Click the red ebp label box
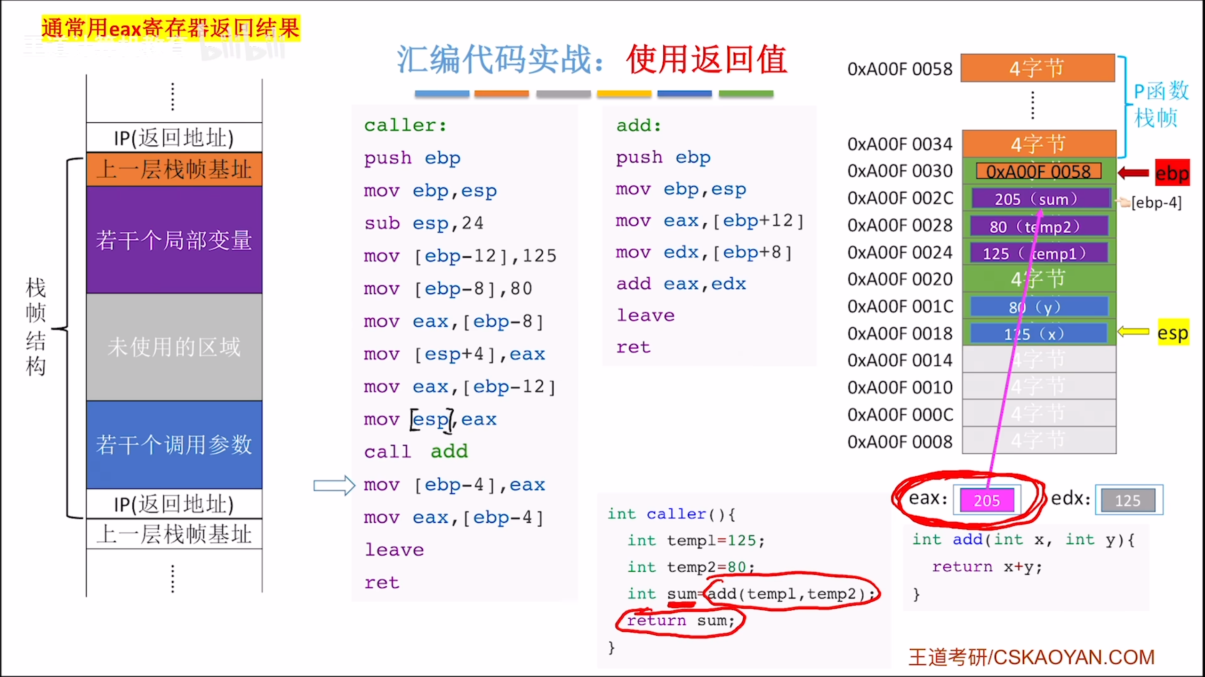Image resolution: width=1205 pixels, height=677 pixels. pyautogui.click(x=1172, y=173)
